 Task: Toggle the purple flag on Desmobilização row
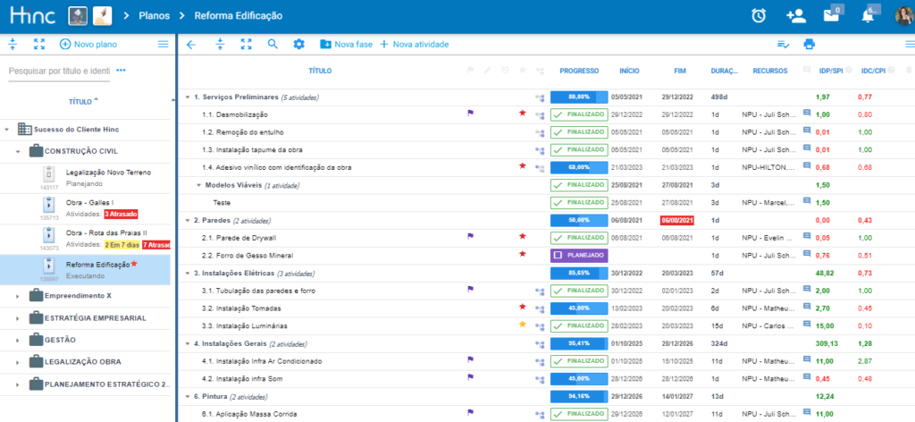[470, 114]
